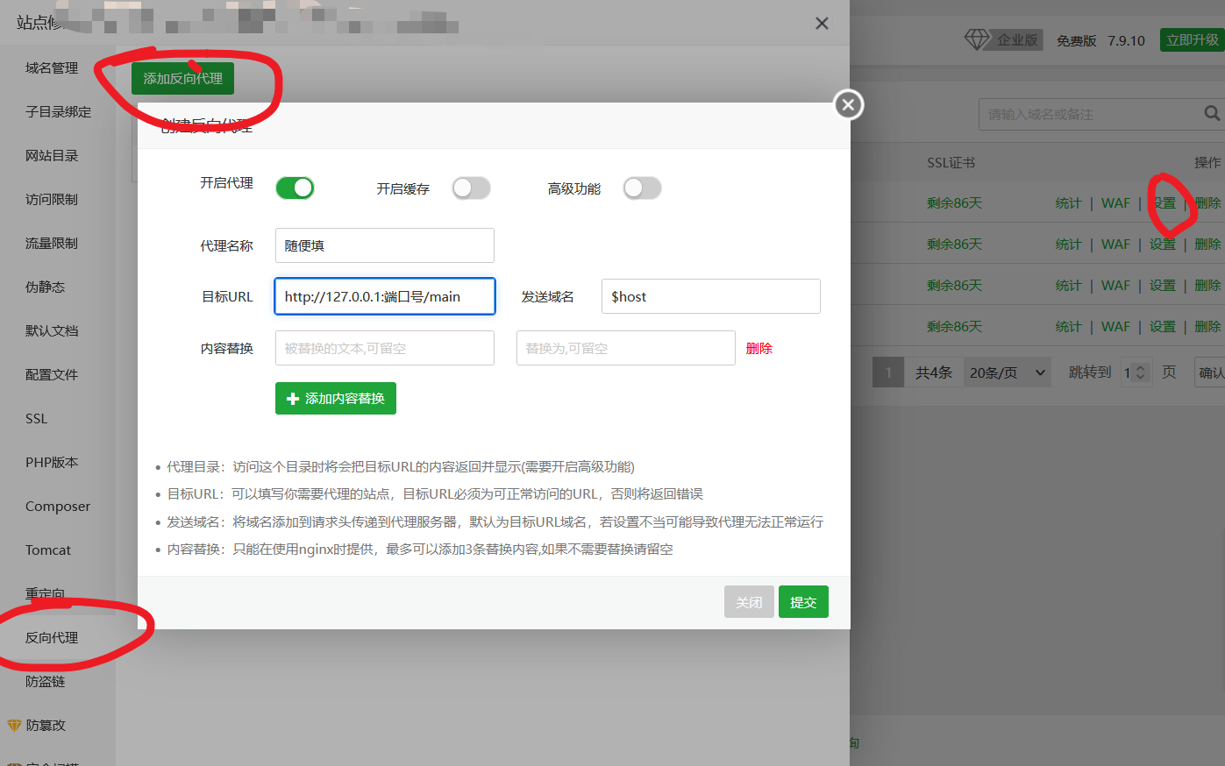Click inside the 目标URL input field
This screenshot has height=766, width=1225.
384,296
